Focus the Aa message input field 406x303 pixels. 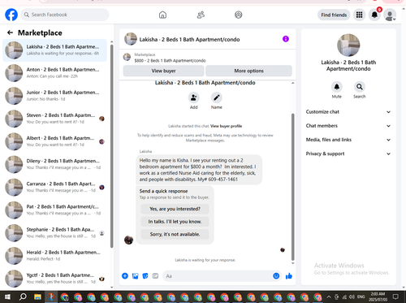click(x=222, y=276)
